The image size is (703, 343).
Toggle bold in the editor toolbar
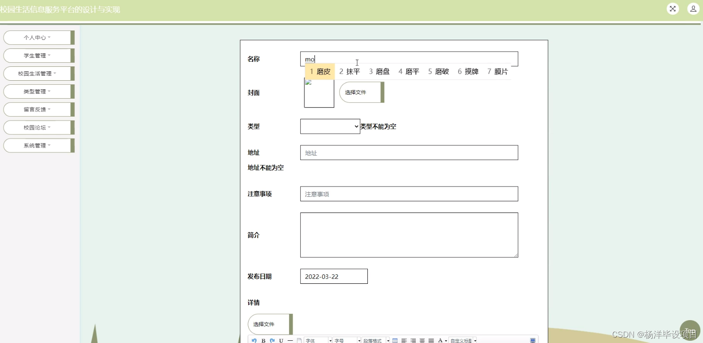click(x=263, y=341)
